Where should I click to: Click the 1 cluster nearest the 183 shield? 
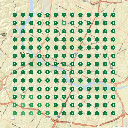(113, 113)
